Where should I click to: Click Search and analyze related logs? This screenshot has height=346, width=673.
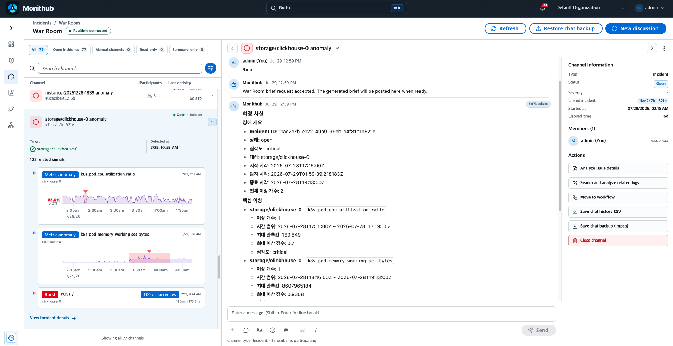click(618, 183)
